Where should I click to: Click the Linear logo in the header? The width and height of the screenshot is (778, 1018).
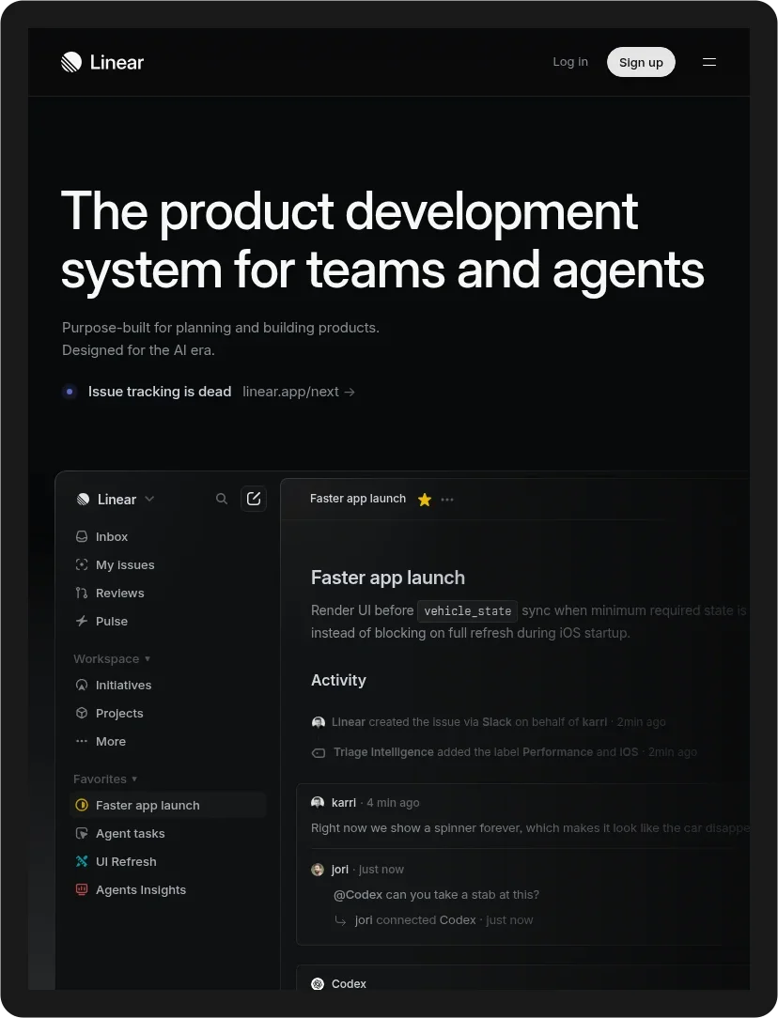point(102,62)
